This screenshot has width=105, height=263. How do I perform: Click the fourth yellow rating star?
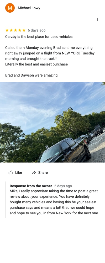tap(20, 30)
